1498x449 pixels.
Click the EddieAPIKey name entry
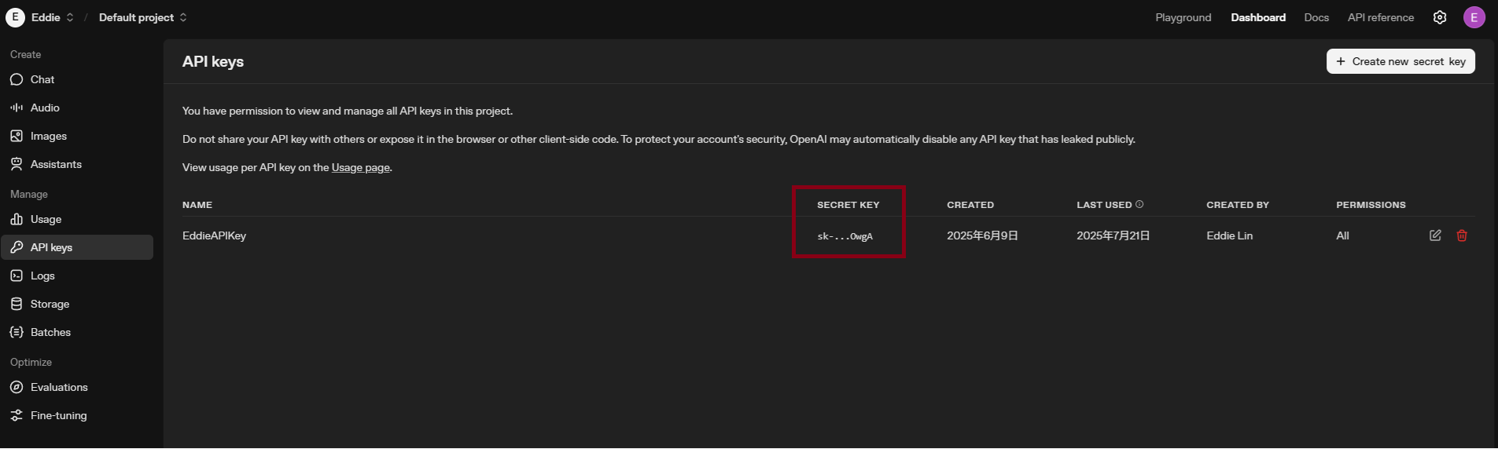click(x=214, y=235)
